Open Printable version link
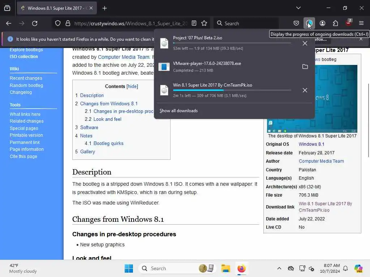This screenshot has height=277, width=370. click(x=26, y=135)
